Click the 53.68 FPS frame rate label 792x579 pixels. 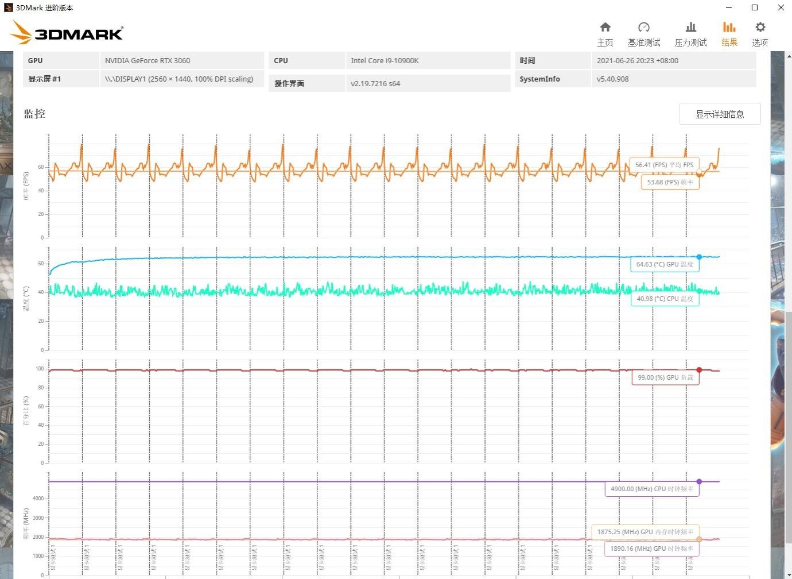pos(670,182)
